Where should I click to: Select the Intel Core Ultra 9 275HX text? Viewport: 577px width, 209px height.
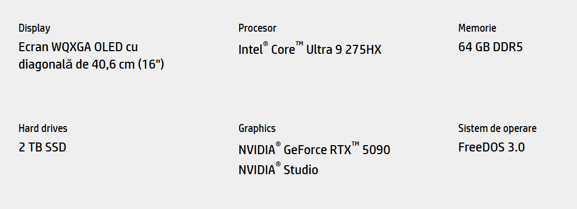(310, 49)
